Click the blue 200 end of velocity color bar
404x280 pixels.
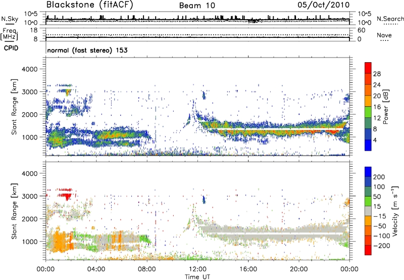[368, 172]
